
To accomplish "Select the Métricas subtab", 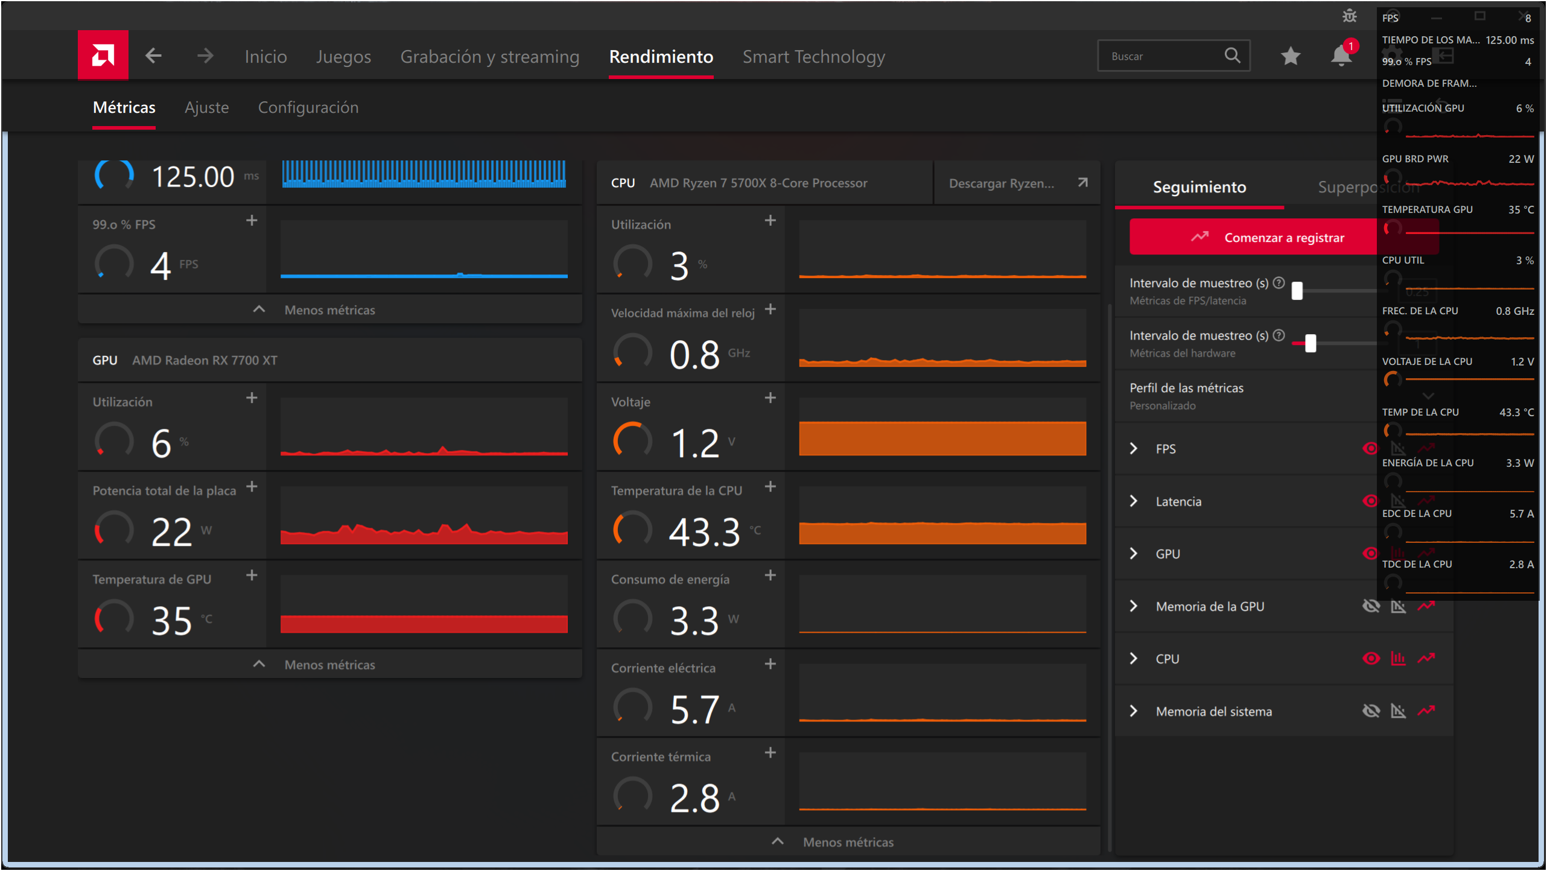I will point(124,107).
